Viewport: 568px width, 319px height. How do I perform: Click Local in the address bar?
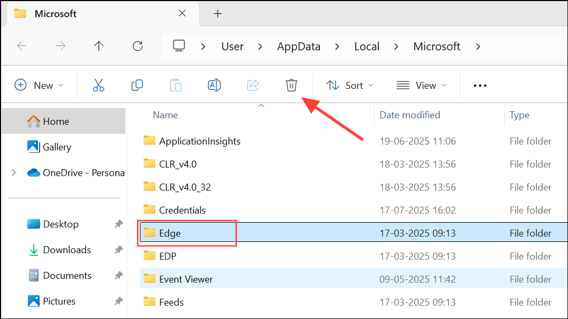pos(367,47)
